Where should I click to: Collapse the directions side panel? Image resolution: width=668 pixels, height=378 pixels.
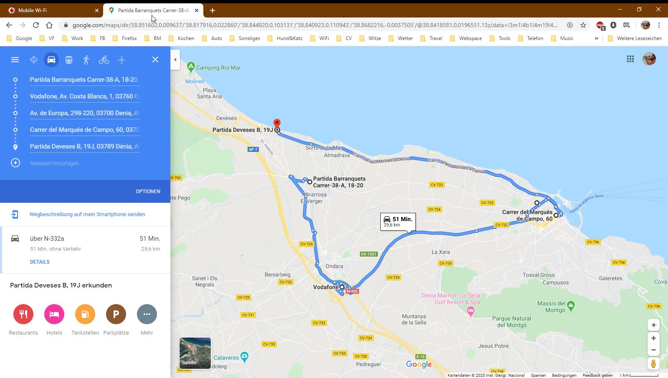pos(175,60)
